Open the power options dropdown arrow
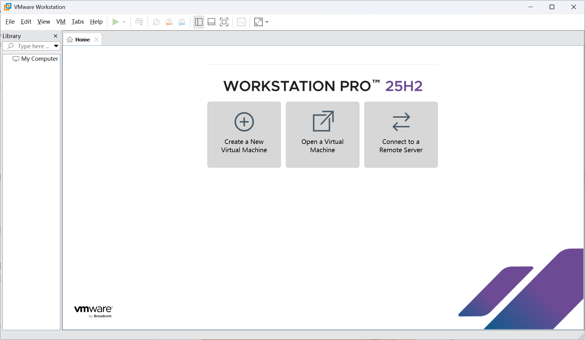 [x=124, y=22]
